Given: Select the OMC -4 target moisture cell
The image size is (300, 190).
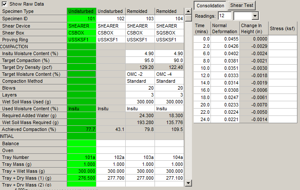Looking at the screenshot, I should tap(169, 74).
